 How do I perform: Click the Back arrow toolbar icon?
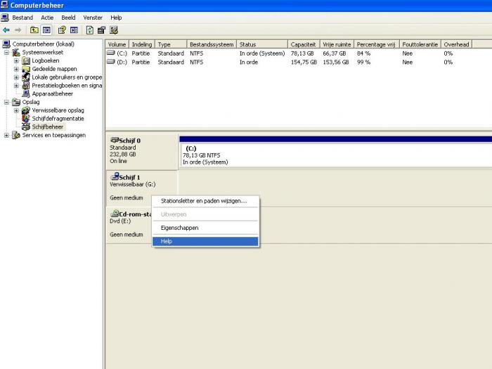click(x=6, y=30)
